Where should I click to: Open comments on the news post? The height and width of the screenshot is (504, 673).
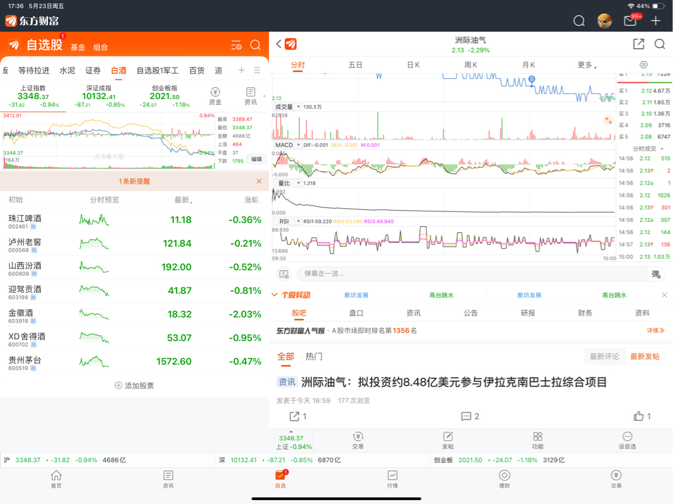(470, 416)
